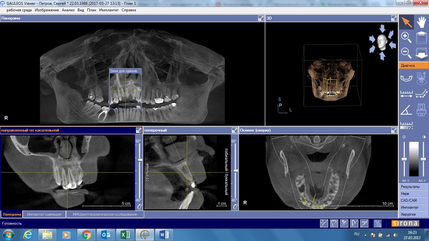Click the upper-right arrow beside 3D head

[x=391, y=34]
